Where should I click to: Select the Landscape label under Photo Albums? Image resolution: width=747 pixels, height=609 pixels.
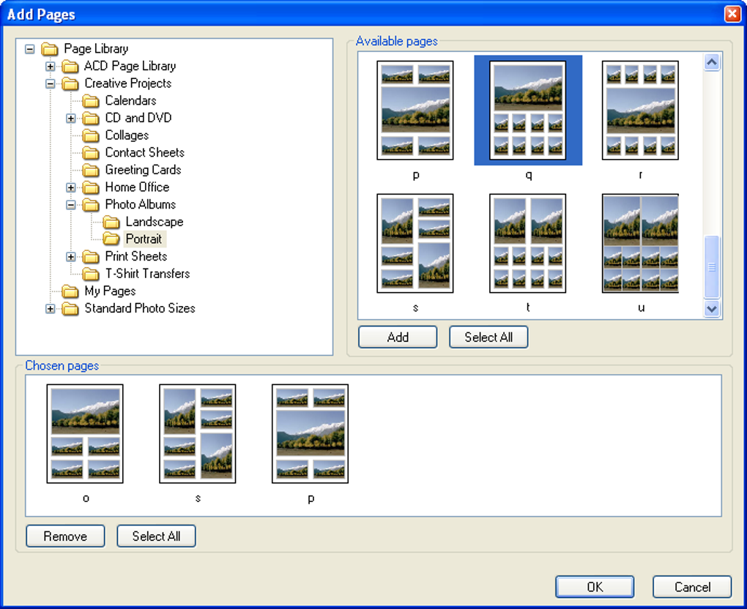click(x=155, y=221)
